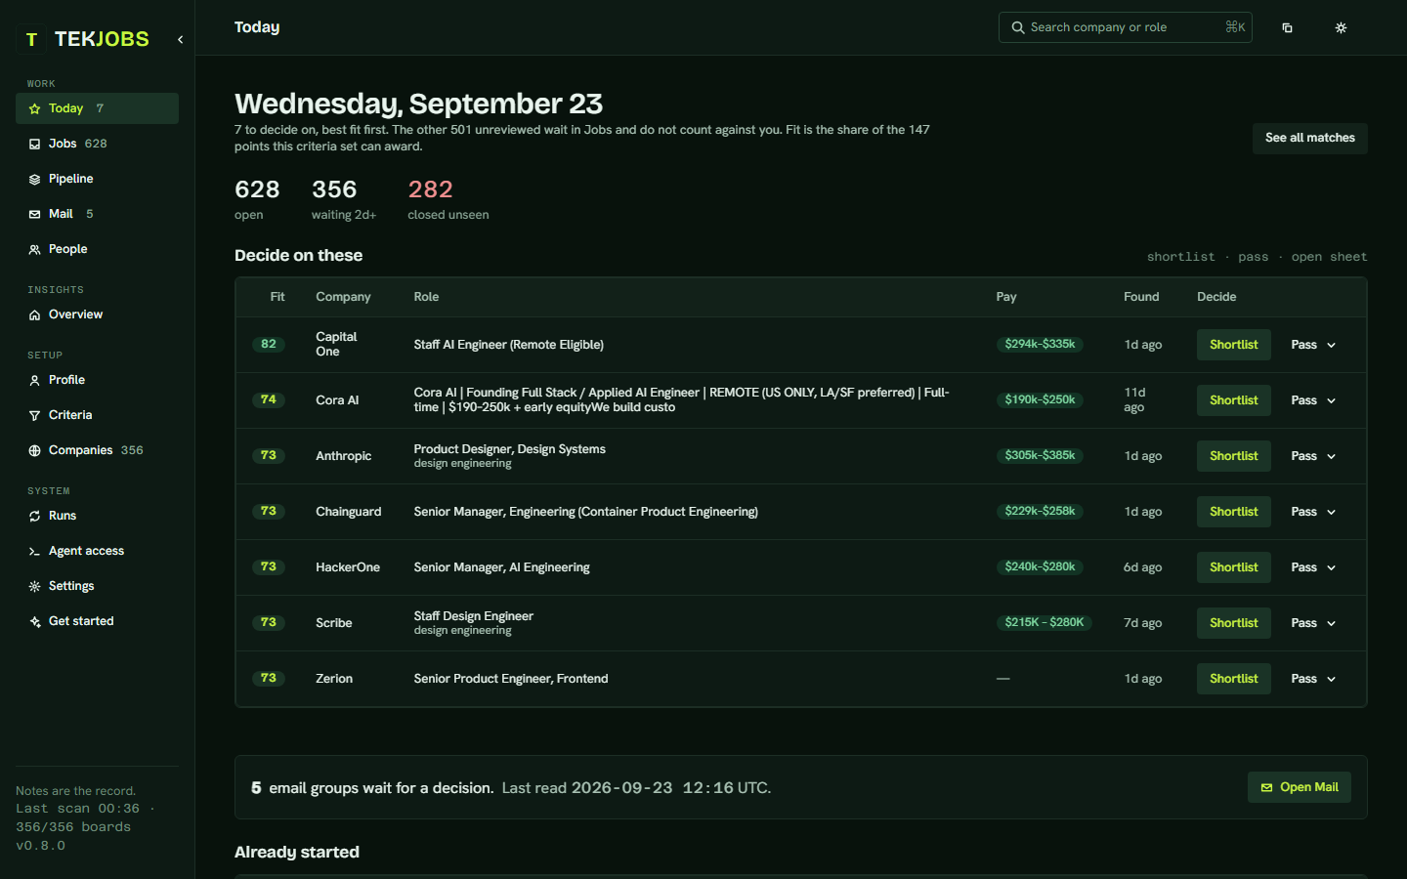Shortlist the Capital One job

[x=1233, y=345]
